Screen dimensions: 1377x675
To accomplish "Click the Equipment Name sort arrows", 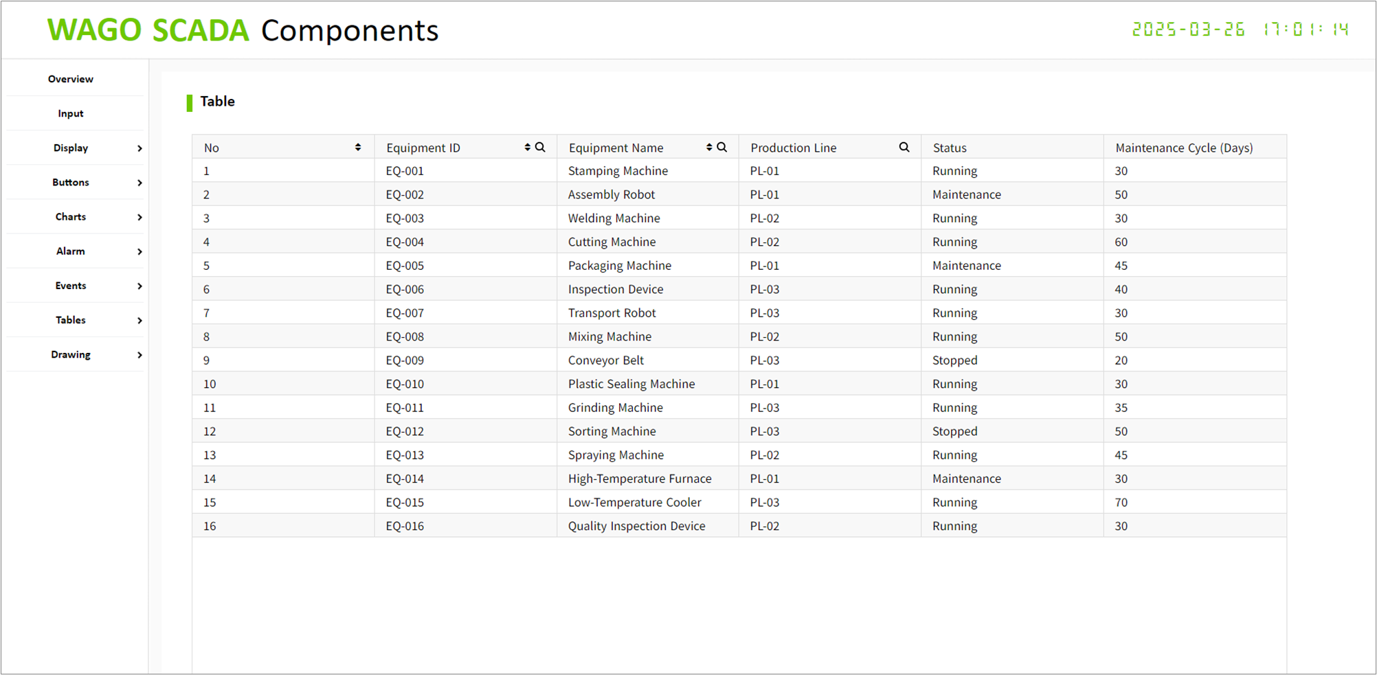I will [709, 148].
